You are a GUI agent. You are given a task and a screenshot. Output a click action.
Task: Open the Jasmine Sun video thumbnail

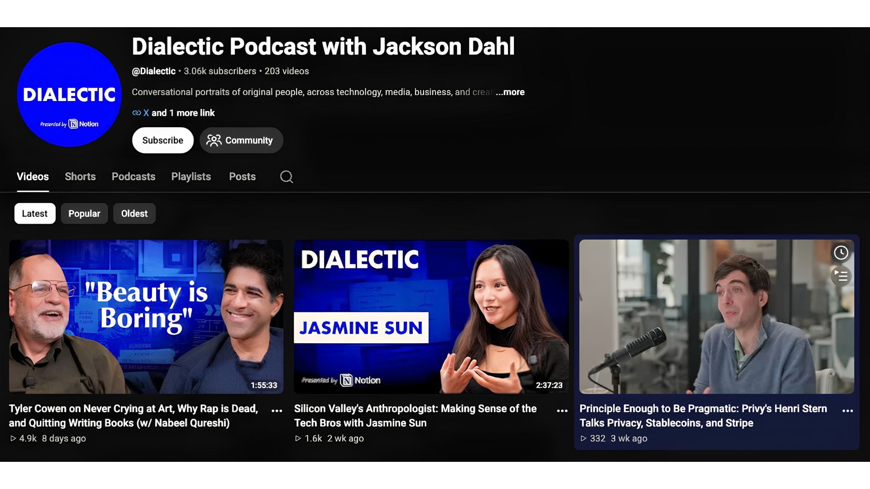click(x=431, y=316)
